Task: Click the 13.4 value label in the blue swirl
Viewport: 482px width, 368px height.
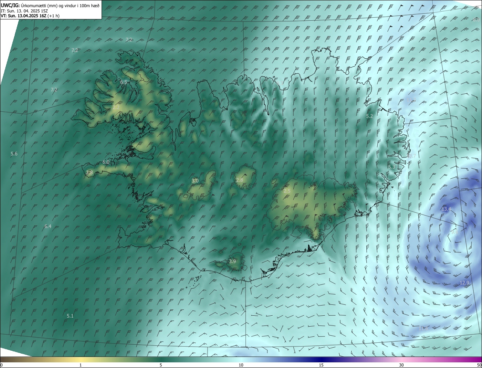Action: tap(446, 209)
